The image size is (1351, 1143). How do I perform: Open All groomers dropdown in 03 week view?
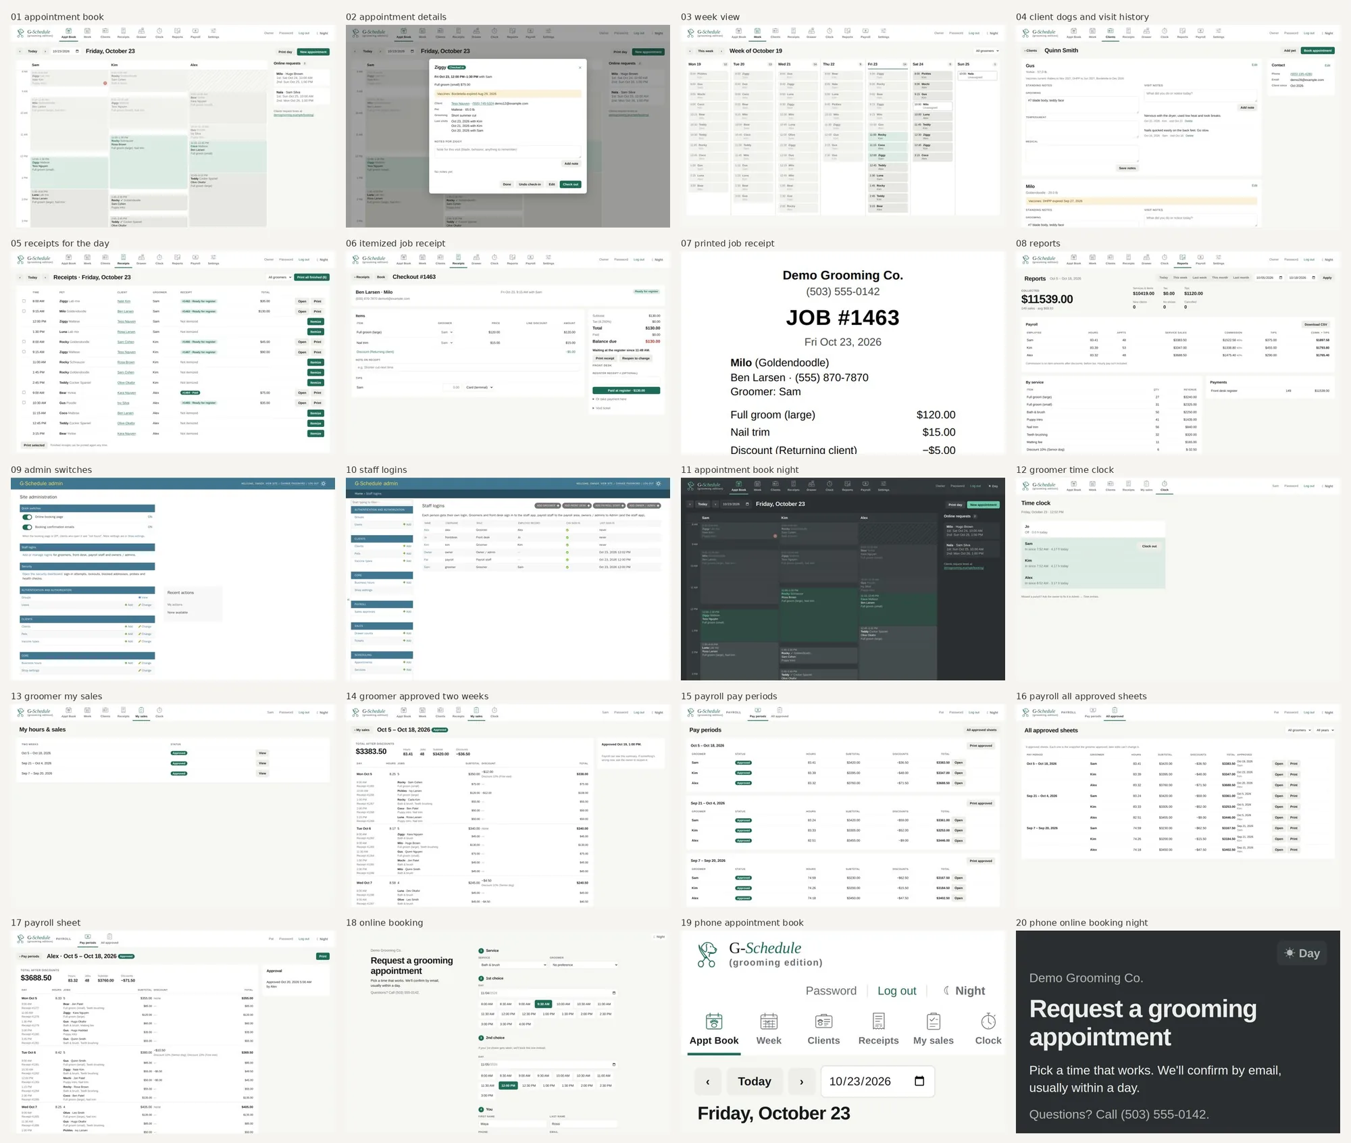pyautogui.click(x=987, y=51)
